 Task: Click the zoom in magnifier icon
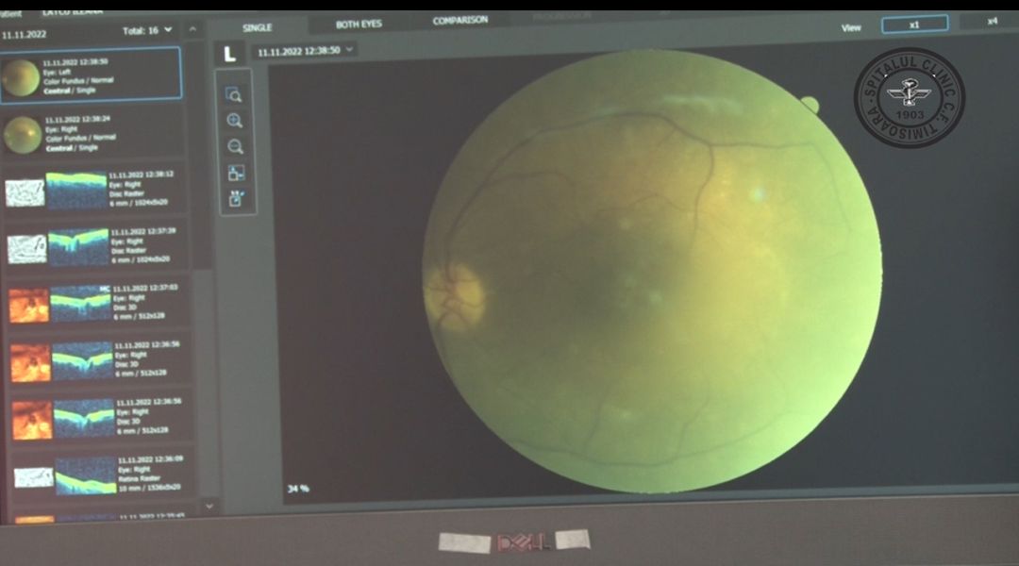(x=235, y=121)
